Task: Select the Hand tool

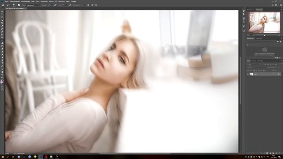Action: [x=2, y=72]
